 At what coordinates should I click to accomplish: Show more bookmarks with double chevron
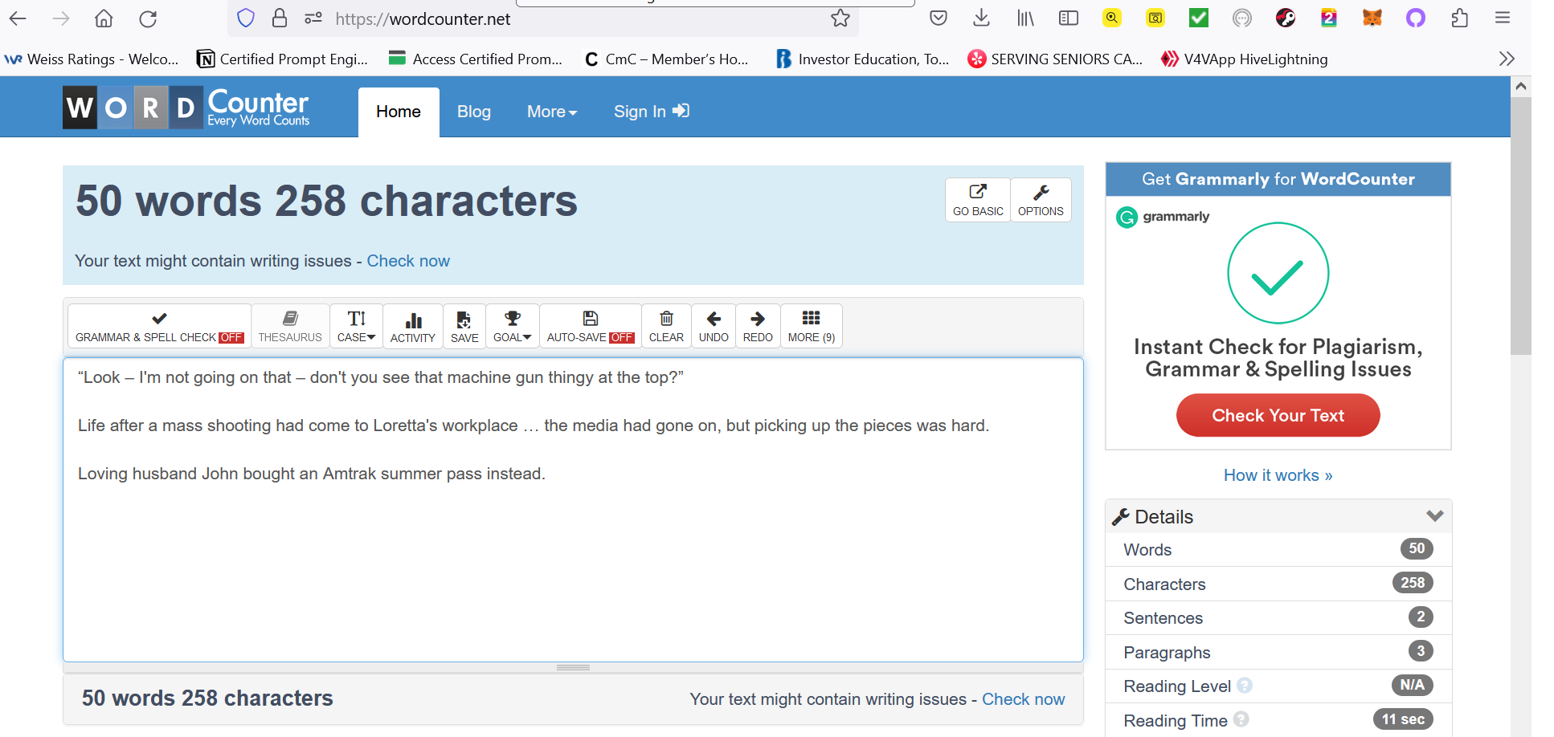pyautogui.click(x=1507, y=59)
